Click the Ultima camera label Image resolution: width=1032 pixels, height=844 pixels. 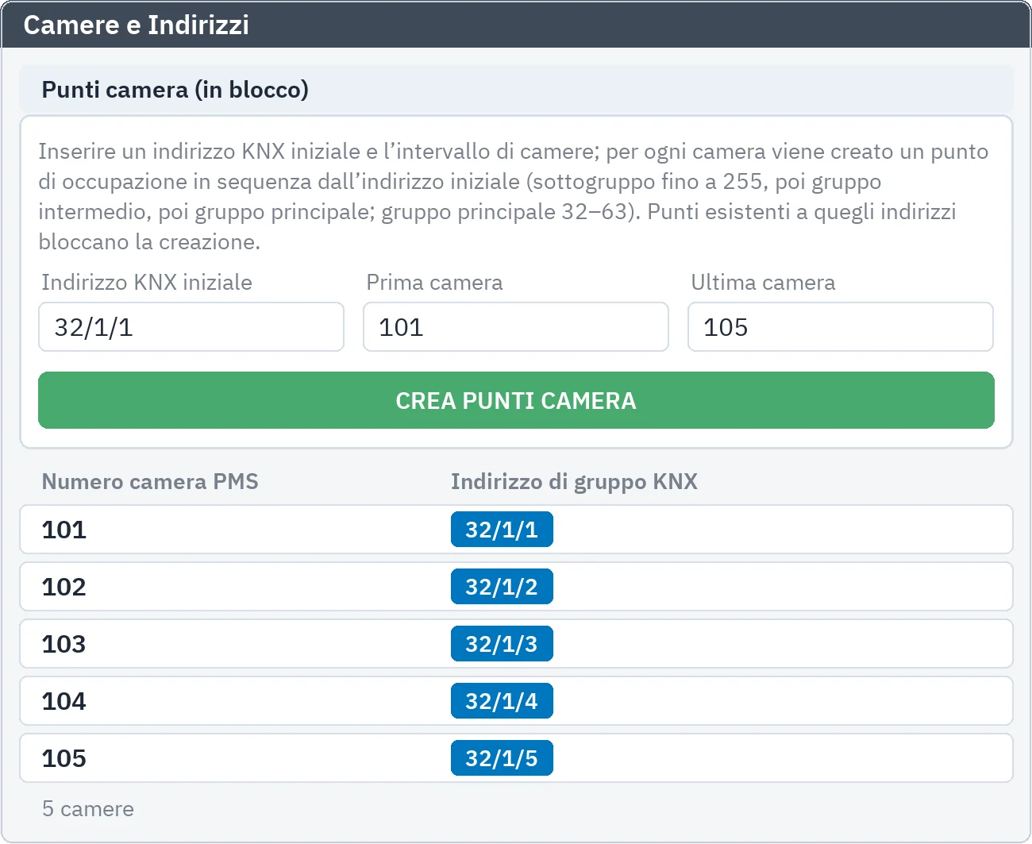coord(763,283)
